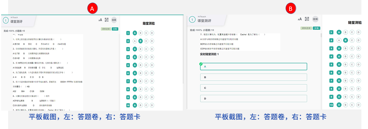The width and height of the screenshot is (368, 129).
Task: Select bubble A for question 2 in panel A
Action: pos(135,41)
